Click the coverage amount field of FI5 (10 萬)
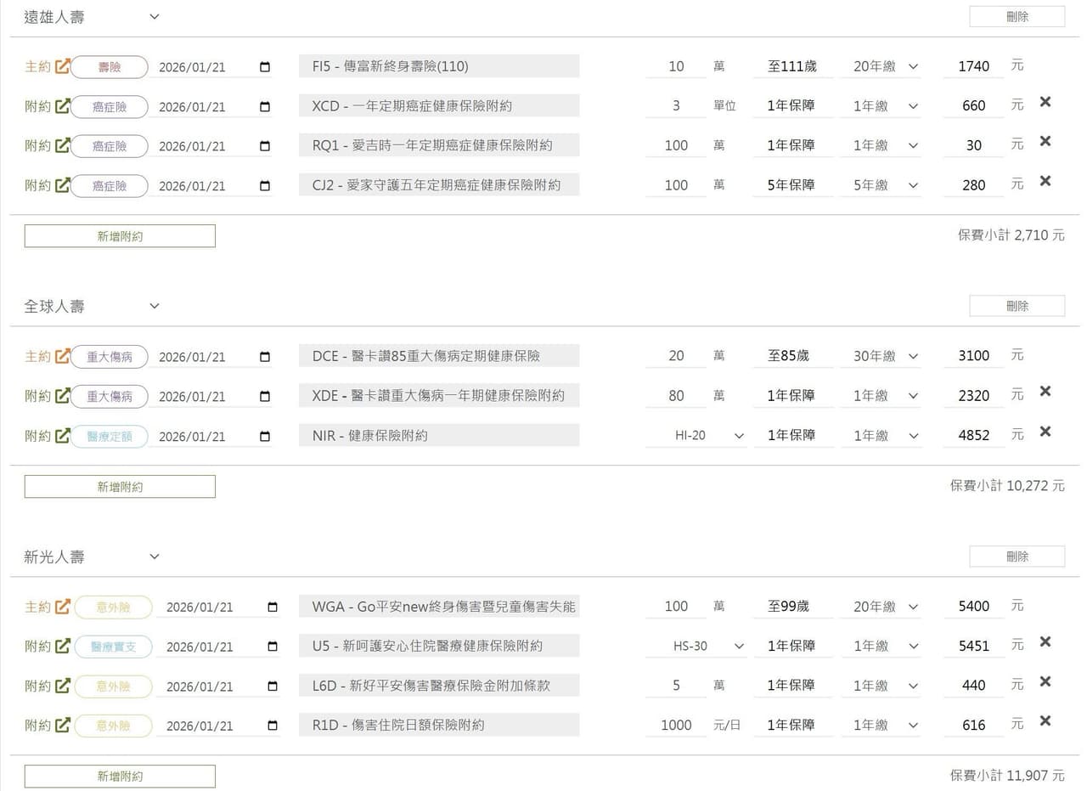The height and width of the screenshot is (791, 1087). (x=676, y=66)
